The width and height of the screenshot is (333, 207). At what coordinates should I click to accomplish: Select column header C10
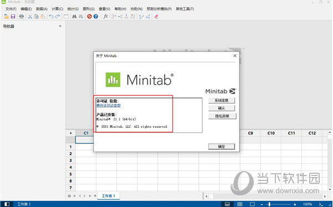coord(271,133)
